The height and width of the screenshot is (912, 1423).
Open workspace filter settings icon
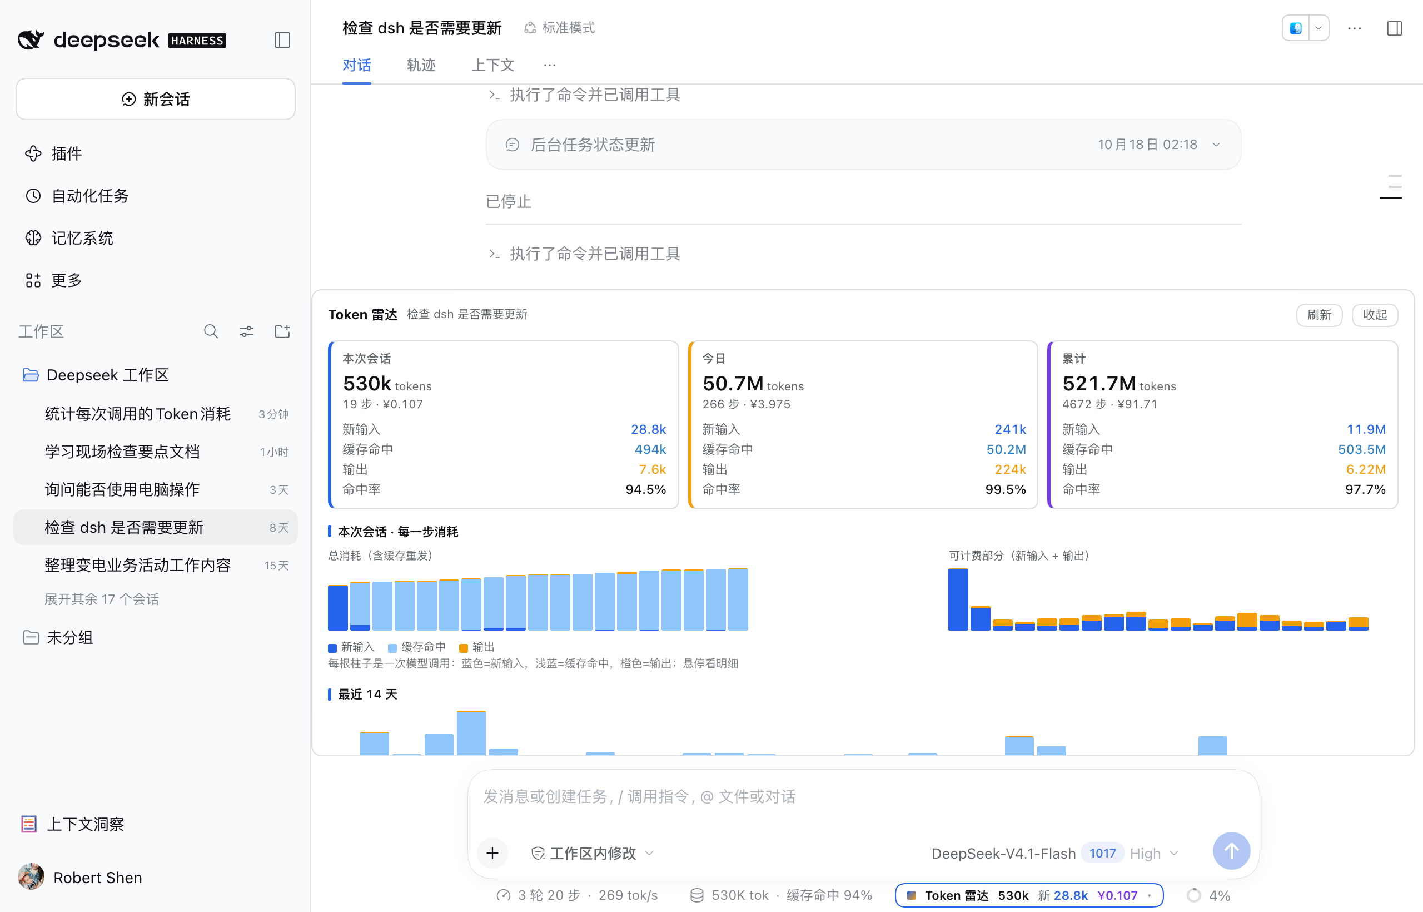pyautogui.click(x=247, y=331)
